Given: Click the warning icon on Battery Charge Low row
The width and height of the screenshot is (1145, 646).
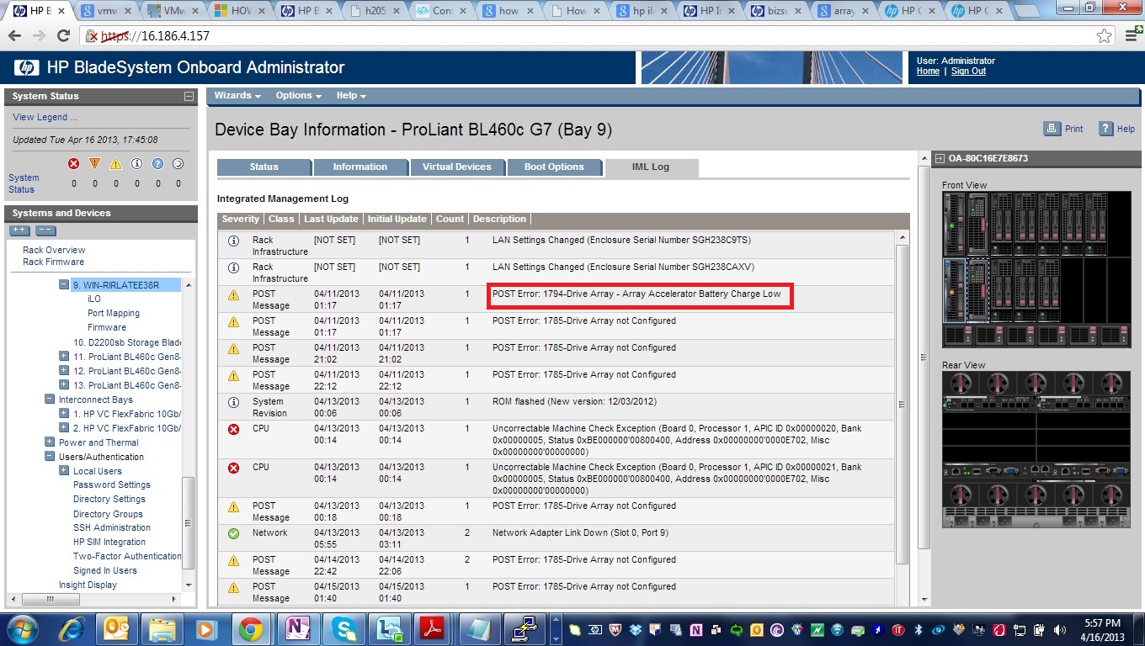Looking at the screenshot, I should coord(233,294).
